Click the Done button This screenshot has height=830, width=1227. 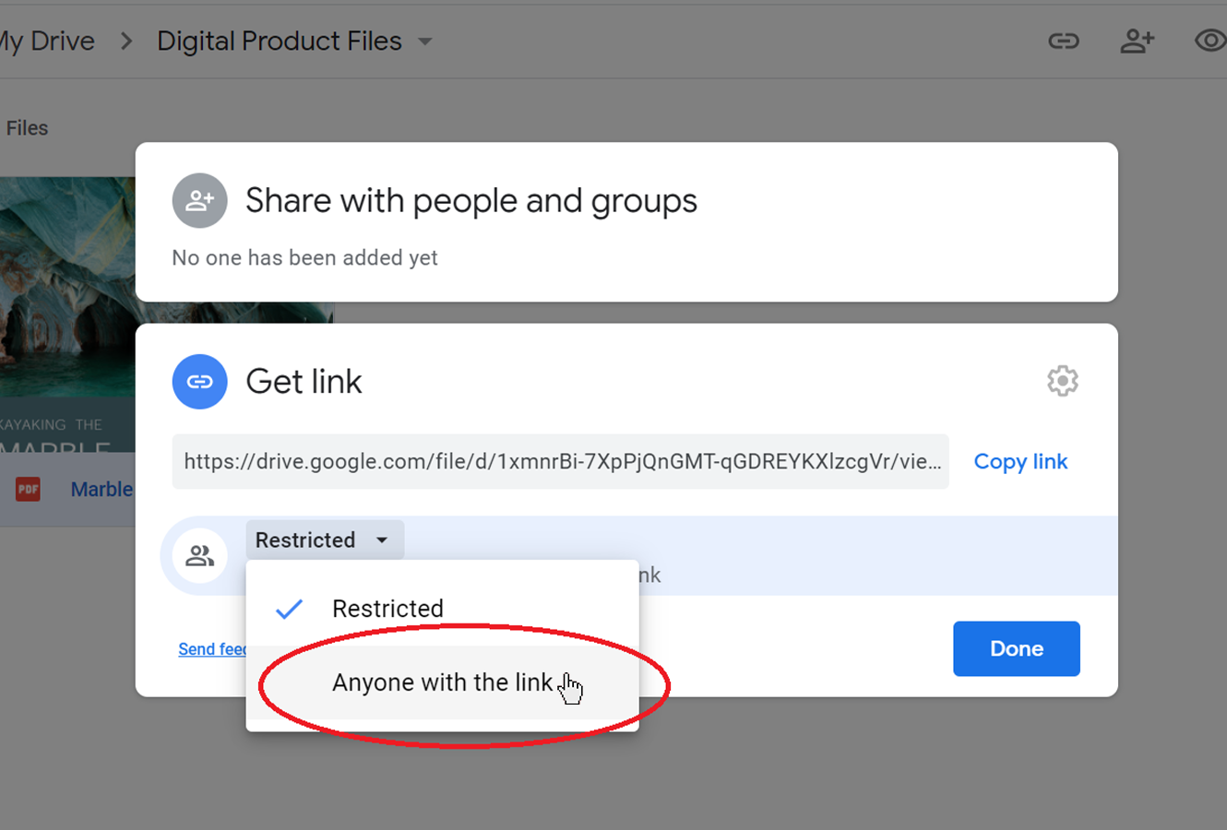1016,648
